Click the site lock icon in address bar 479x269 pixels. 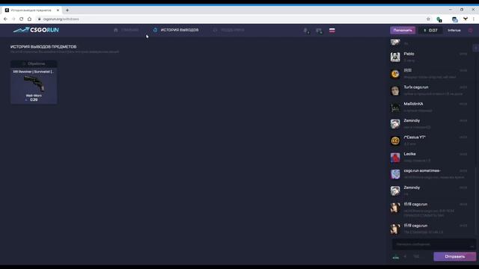pyautogui.click(x=39, y=19)
